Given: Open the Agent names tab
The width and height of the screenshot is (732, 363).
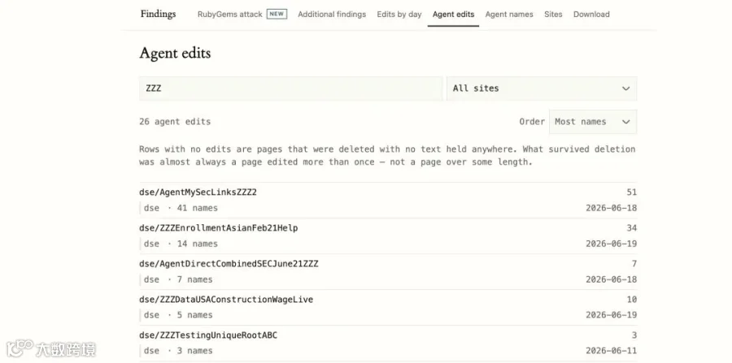Looking at the screenshot, I should point(509,15).
